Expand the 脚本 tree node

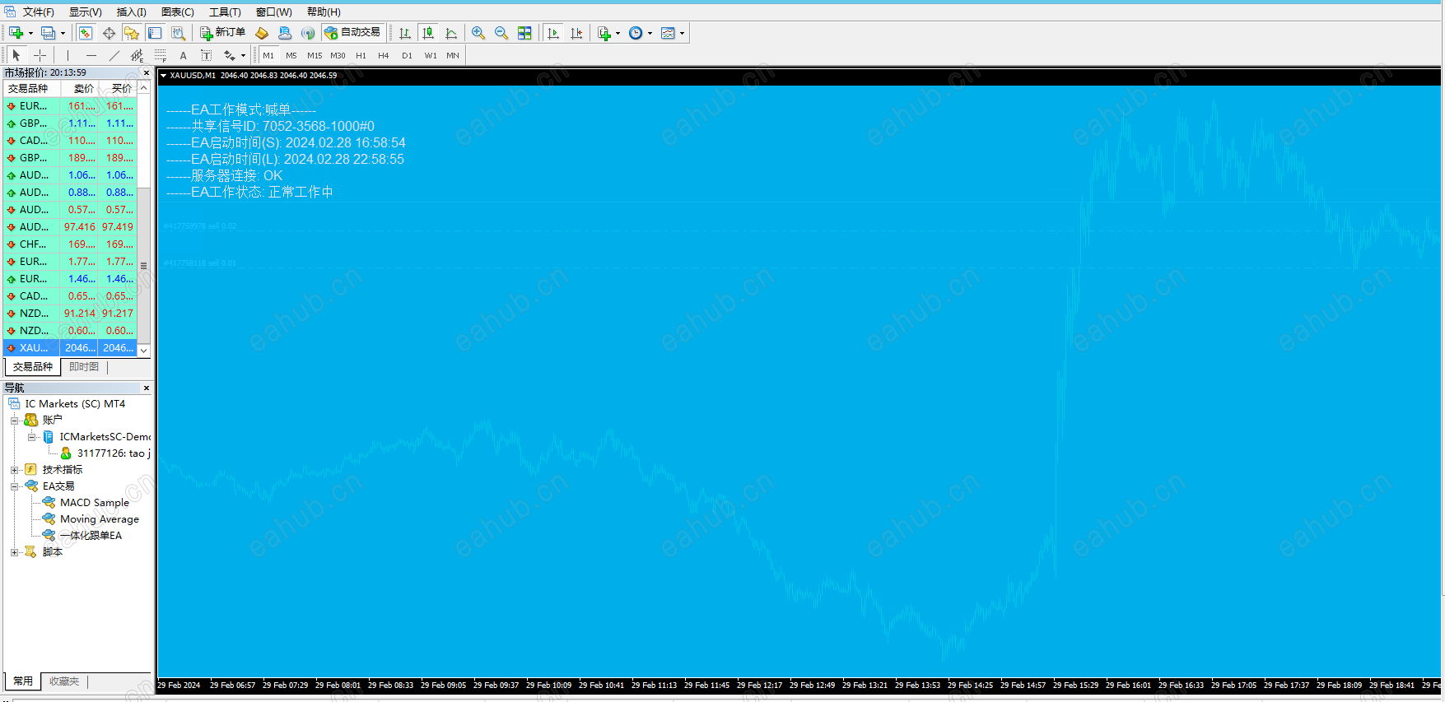[14, 552]
